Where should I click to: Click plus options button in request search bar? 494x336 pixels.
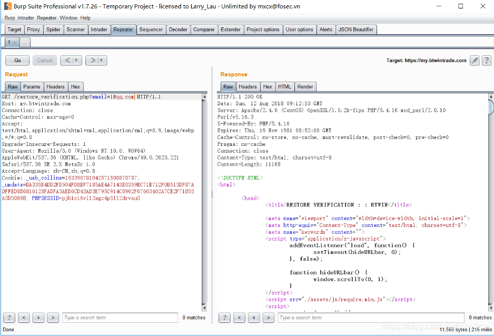click(x=38, y=318)
